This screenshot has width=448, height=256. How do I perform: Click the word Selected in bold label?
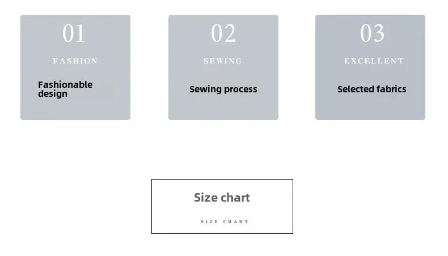pos(356,89)
